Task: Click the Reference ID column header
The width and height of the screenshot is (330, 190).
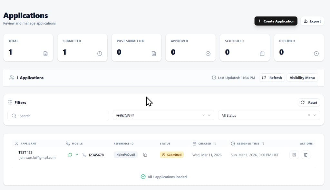Action: (123, 143)
